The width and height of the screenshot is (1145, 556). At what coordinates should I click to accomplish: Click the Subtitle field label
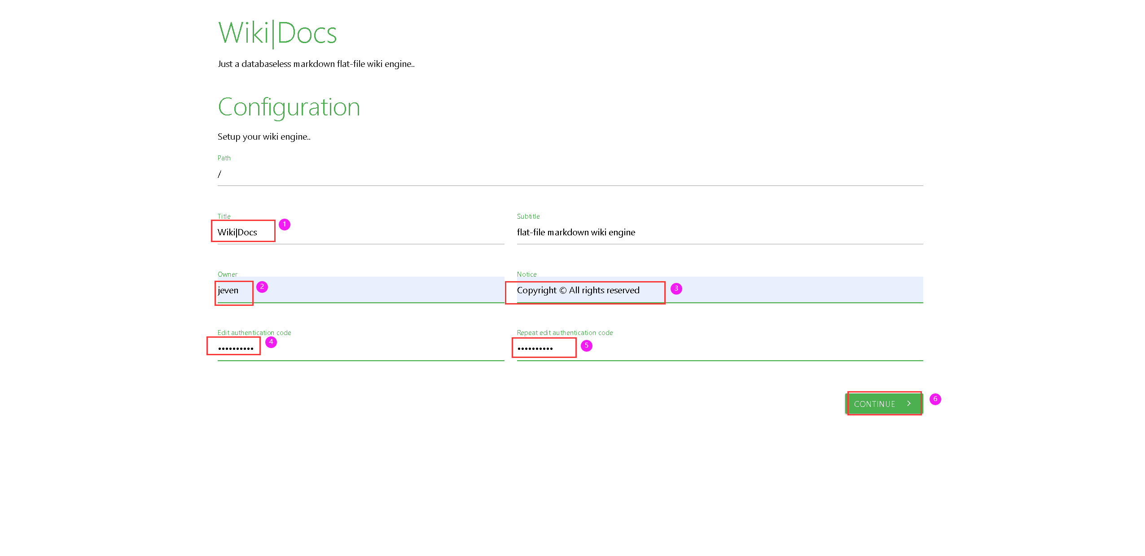[x=528, y=216]
